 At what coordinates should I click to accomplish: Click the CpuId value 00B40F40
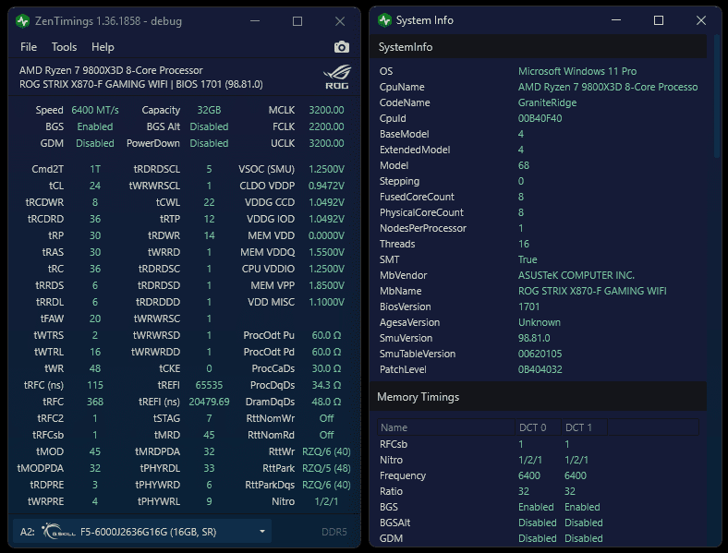(540, 118)
